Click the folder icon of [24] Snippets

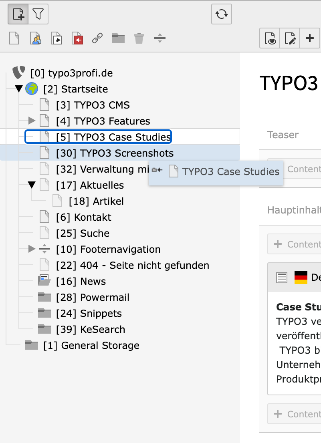44,313
